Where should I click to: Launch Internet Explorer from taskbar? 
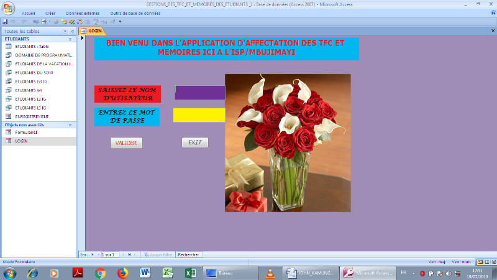point(32,273)
